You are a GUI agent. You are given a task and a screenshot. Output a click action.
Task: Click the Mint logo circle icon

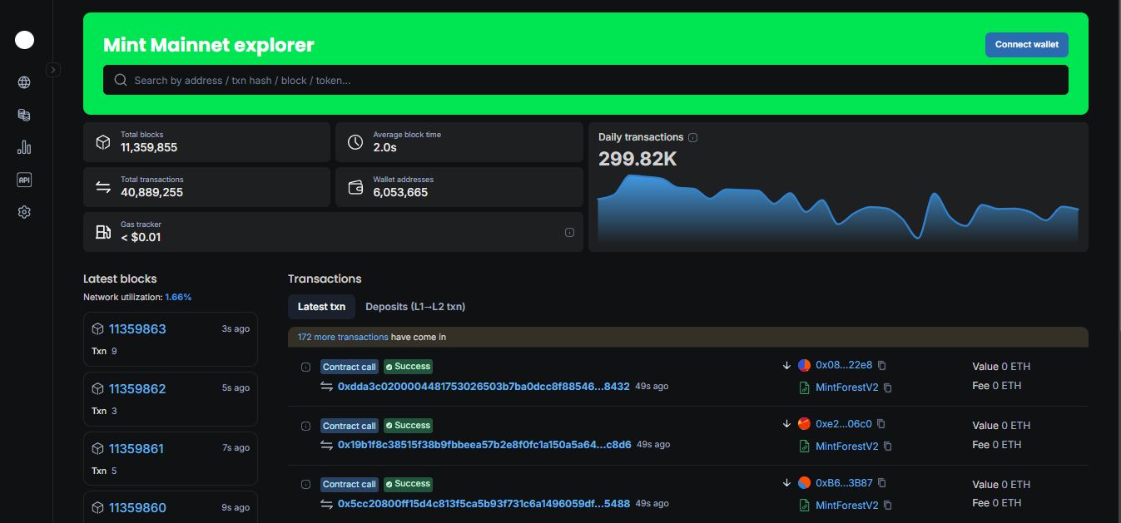pyautogui.click(x=25, y=39)
